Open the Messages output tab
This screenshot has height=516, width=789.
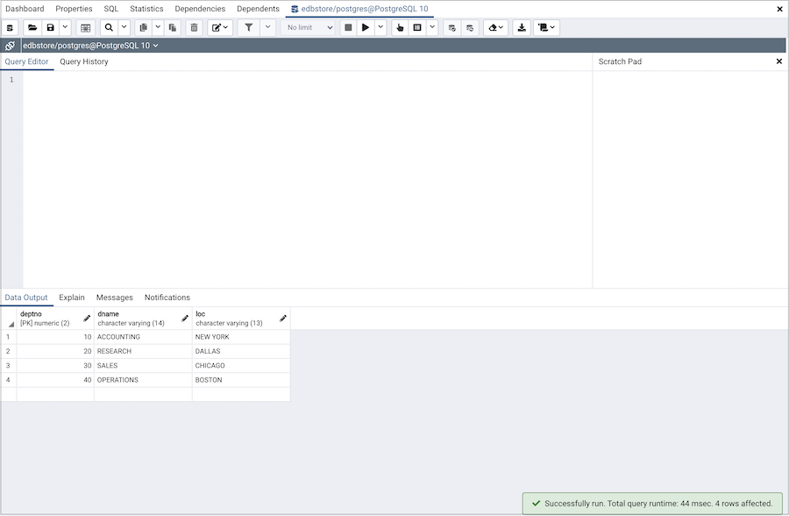click(x=115, y=297)
